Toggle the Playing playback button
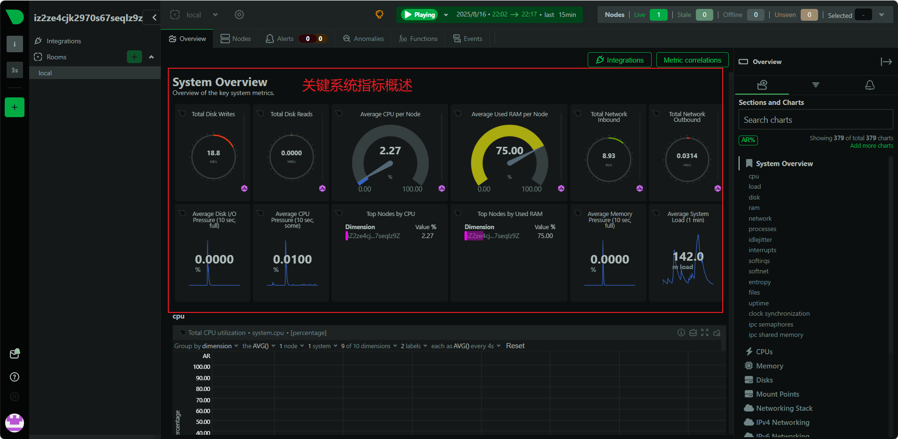Screen dimensions: 898x439 (419, 15)
